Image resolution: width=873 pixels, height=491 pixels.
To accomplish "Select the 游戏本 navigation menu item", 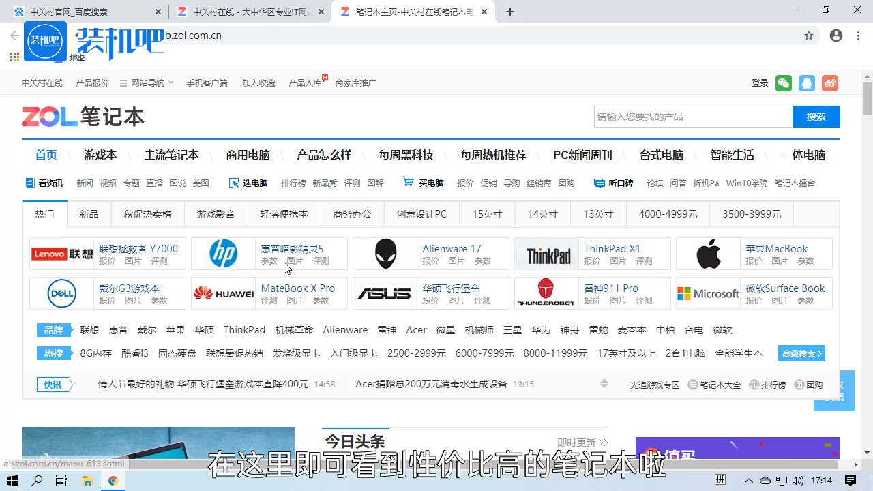I will [100, 155].
